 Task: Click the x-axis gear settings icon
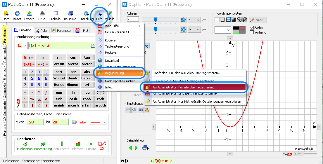tap(183, 20)
